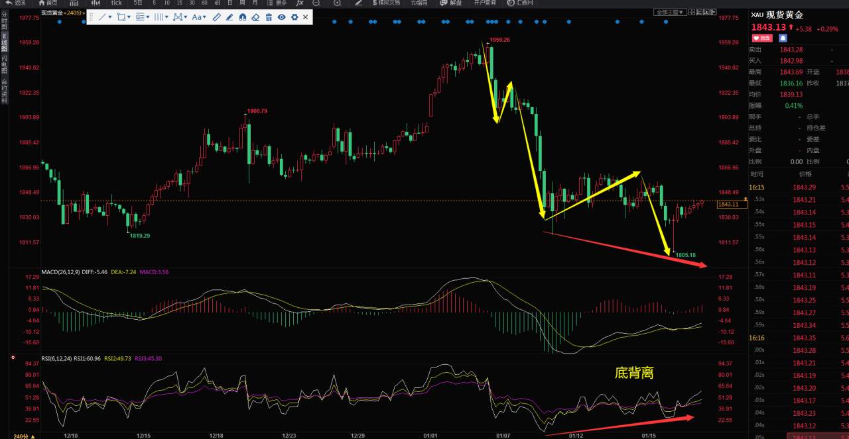Expand the 全部主题 theme dropdown
This screenshot has width=849, height=439.
click(670, 12)
